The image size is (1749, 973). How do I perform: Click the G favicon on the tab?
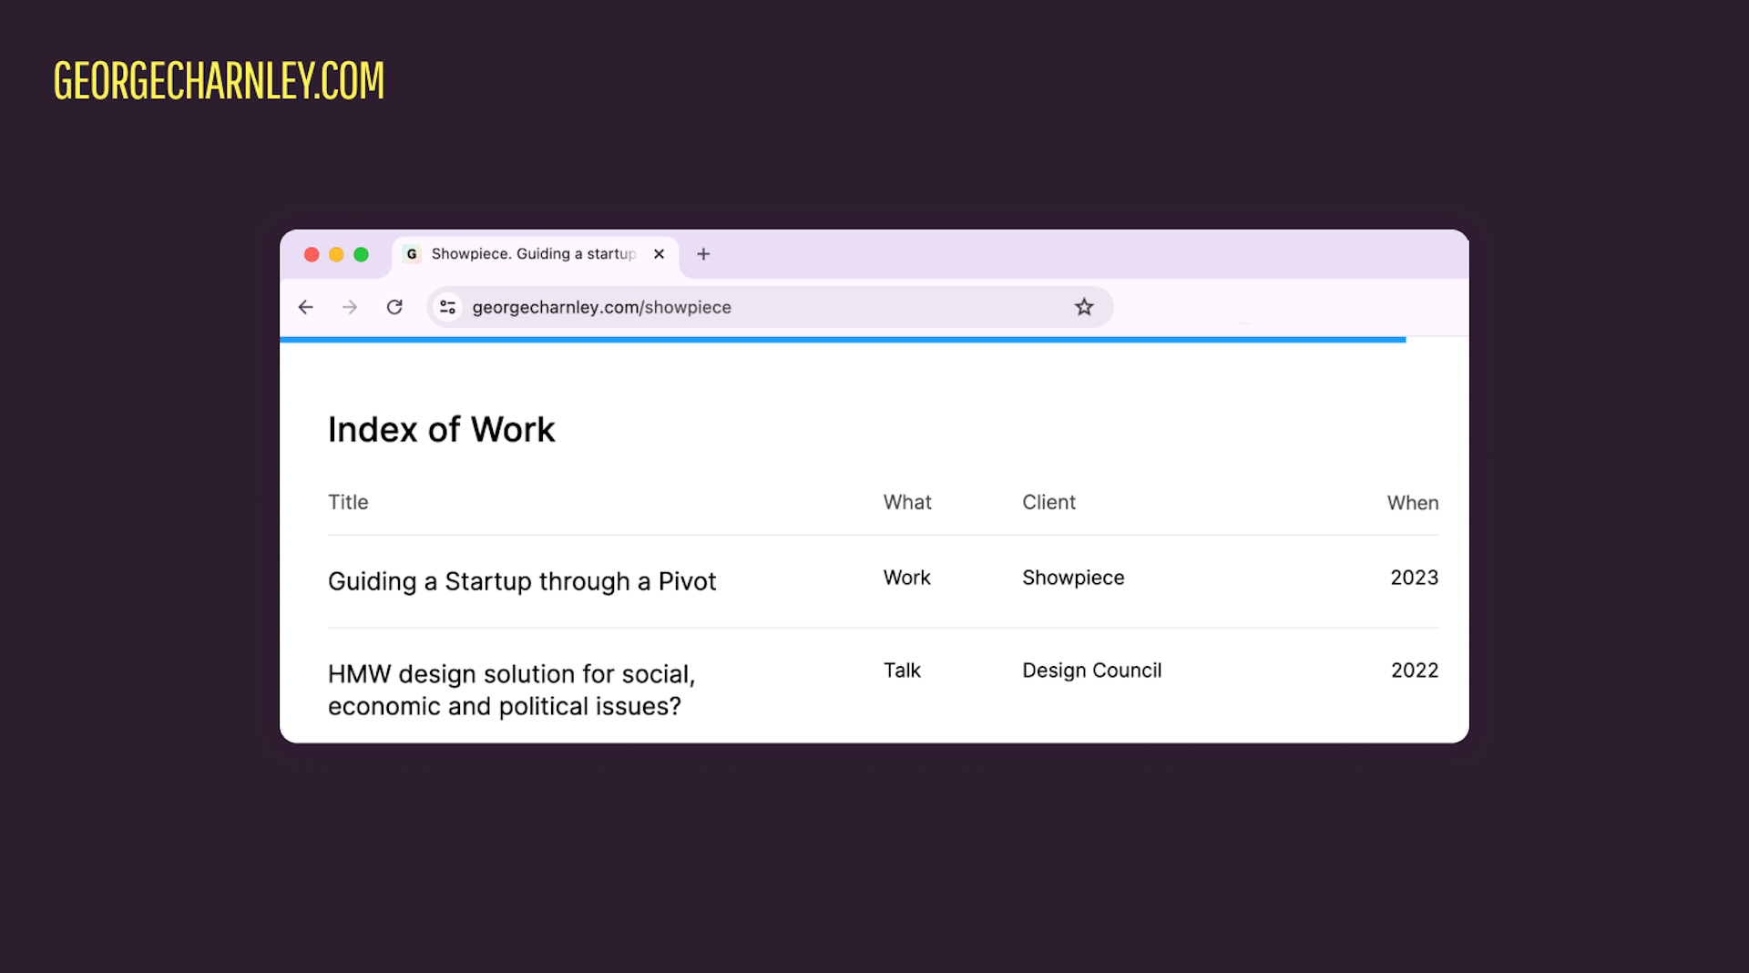coord(412,253)
